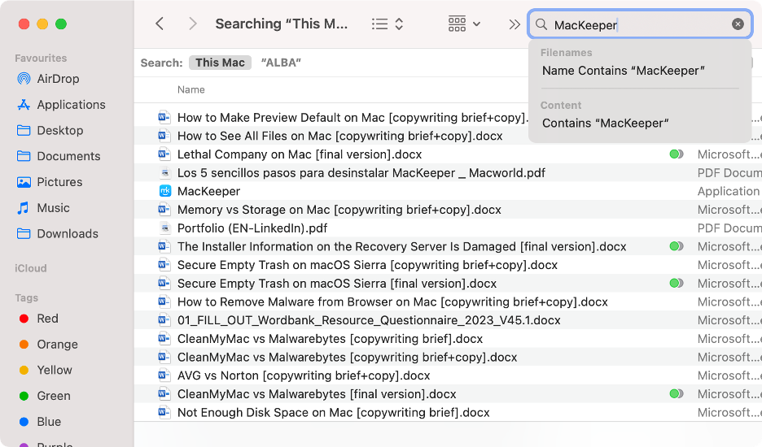Open view style up-down stepper arrows
This screenshot has width=762, height=447.
399,24
